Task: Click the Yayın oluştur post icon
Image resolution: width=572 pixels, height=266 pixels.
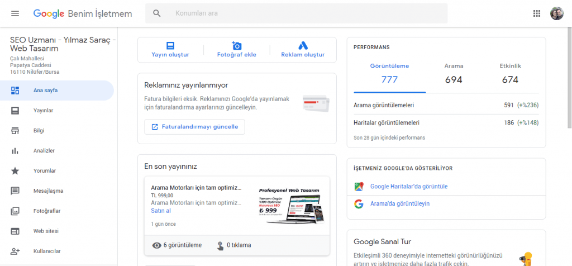Action: click(170, 46)
